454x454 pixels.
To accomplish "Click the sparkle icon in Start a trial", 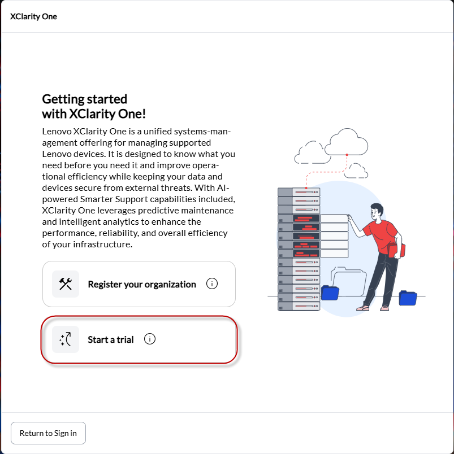I will (x=66, y=339).
